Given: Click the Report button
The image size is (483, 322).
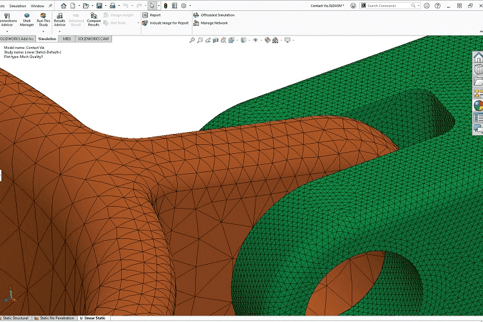Looking at the screenshot, I should [x=151, y=15].
